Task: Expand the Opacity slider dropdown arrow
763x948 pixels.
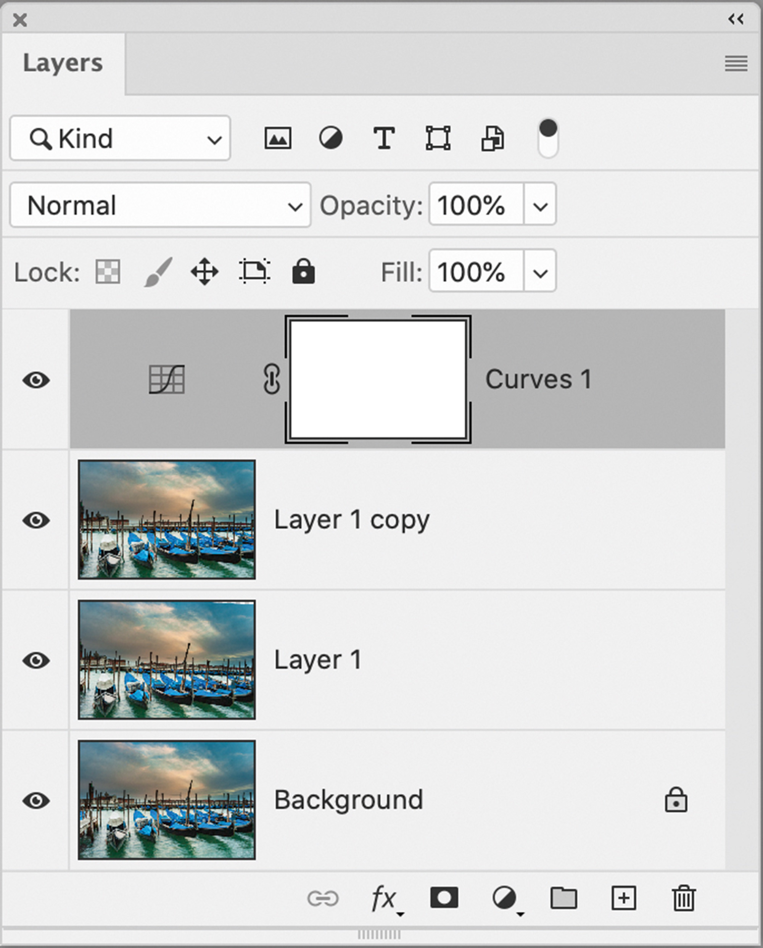Action: point(540,205)
